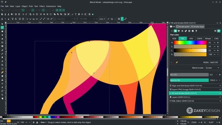Collapse Fill and Stroke panel header
This screenshot has height=125, width=222.
[x=195, y=93]
